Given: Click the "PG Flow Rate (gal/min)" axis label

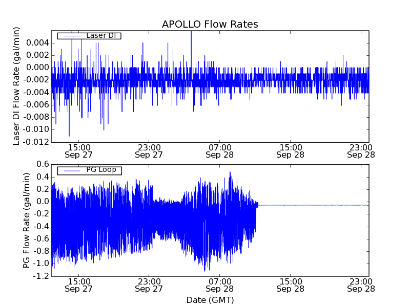Looking at the screenshot, I should click(x=27, y=221).
